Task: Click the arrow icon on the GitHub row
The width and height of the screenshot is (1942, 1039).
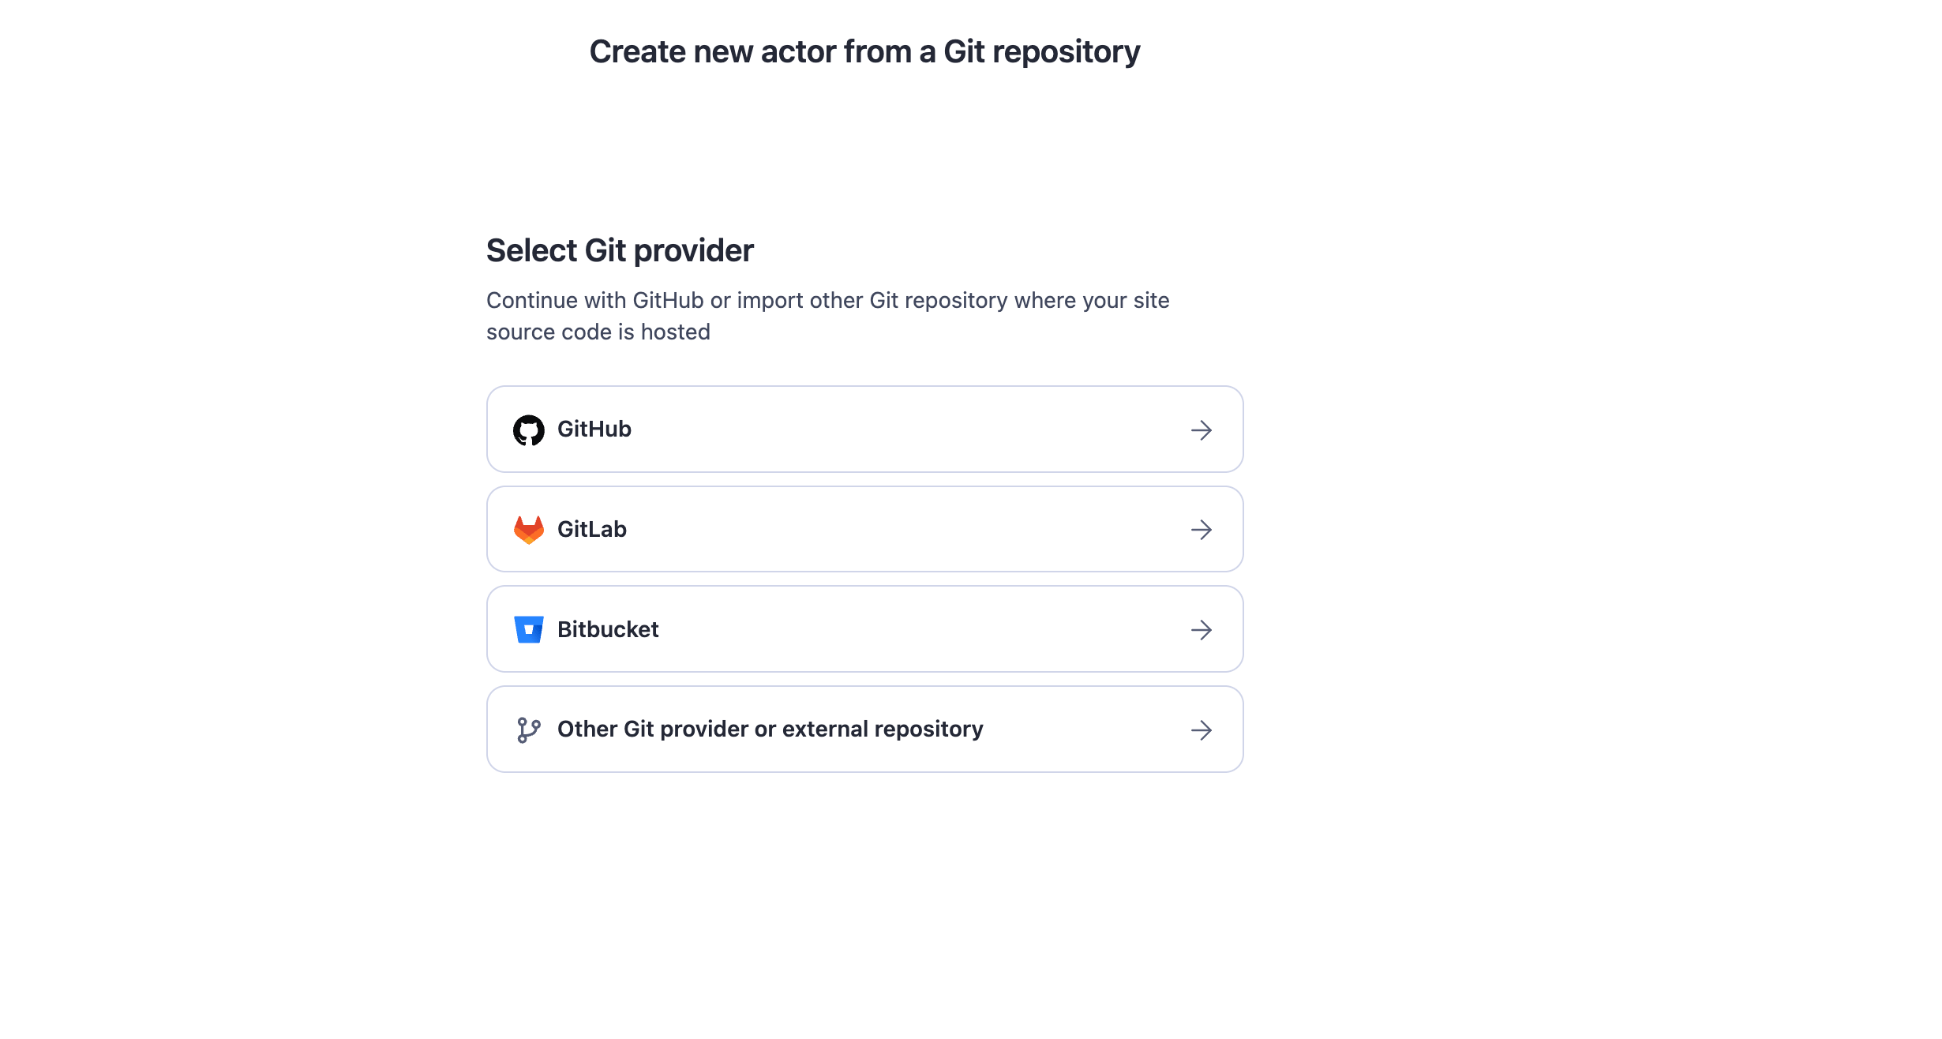Action: (x=1202, y=429)
